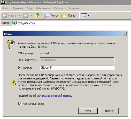
Task: Click FTP icon in address bar
Action: click(14, 23)
